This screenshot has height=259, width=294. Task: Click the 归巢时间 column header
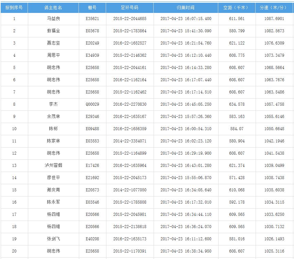(x=186, y=7)
